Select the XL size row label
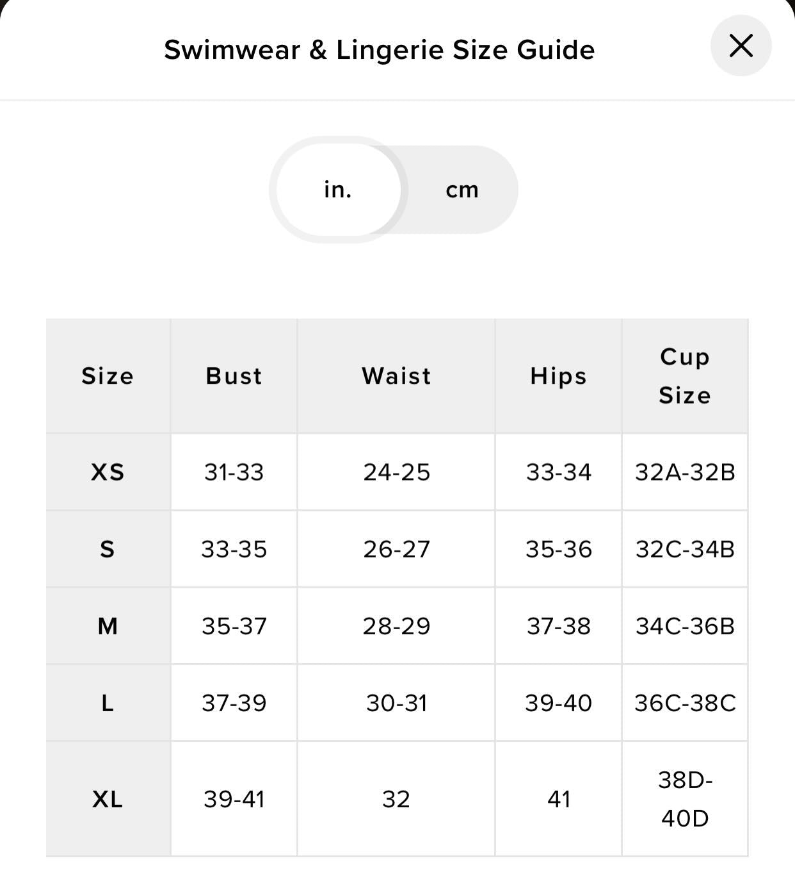The image size is (795, 881). (108, 799)
